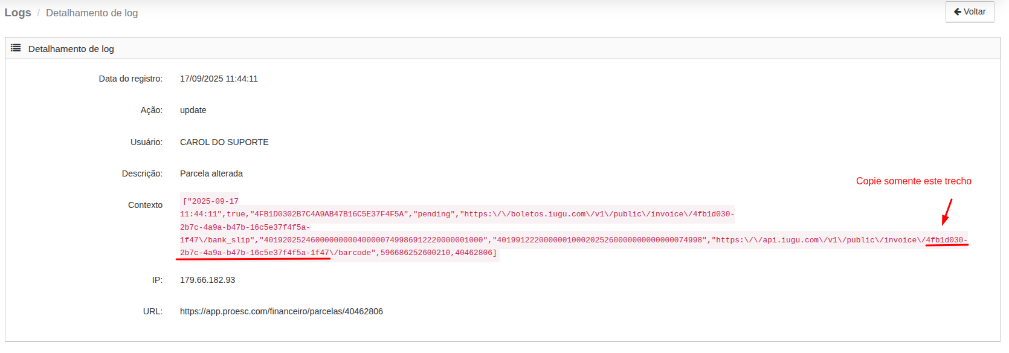Click the left arrow icon in Voltar
Screen dimensions: 1009x353
[957, 12]
